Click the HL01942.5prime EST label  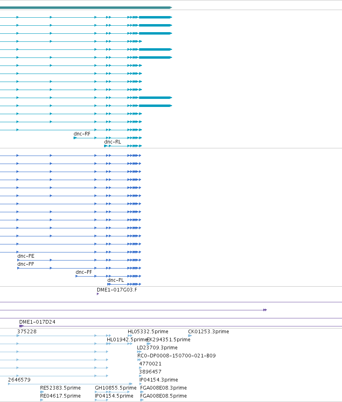127,339
